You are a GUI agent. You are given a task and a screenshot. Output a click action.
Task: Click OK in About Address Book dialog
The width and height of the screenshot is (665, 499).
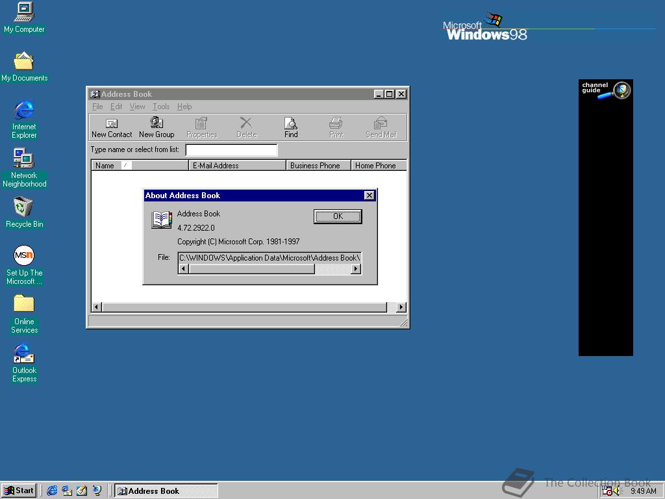338,216
